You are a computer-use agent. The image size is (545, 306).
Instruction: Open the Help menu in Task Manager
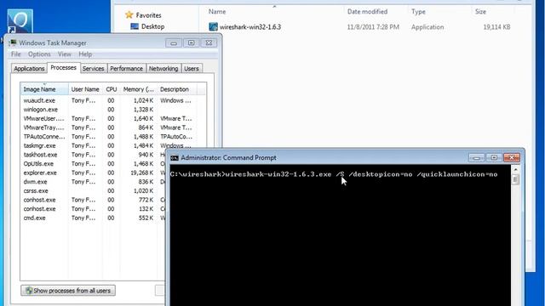[85, 54]
